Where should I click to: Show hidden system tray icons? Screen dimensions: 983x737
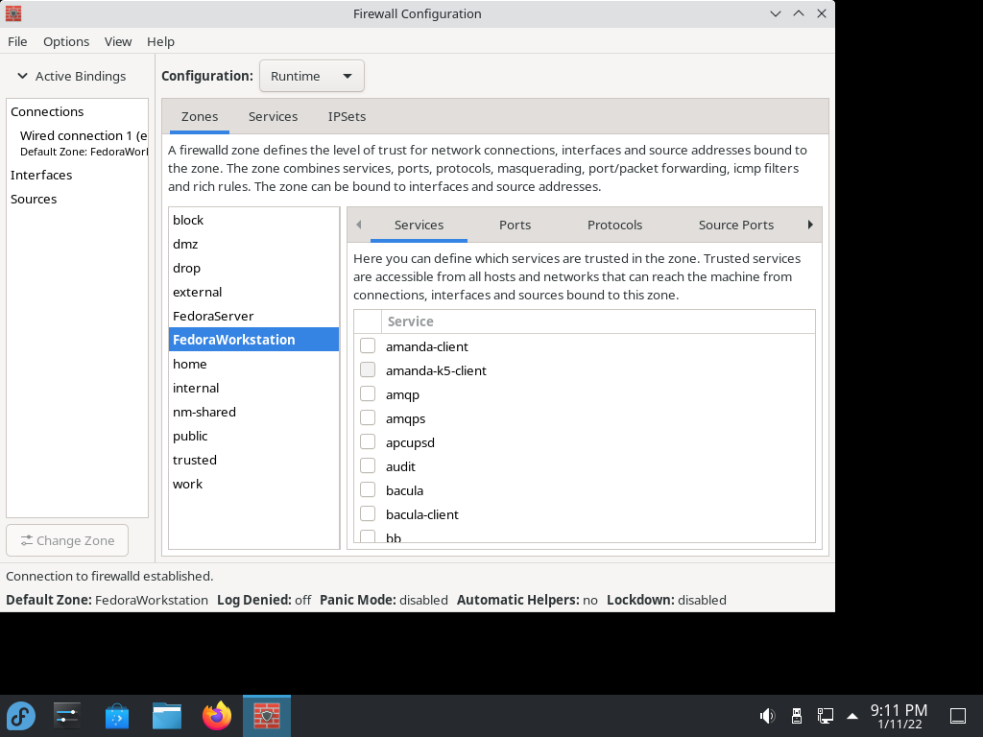click(852, 716)
